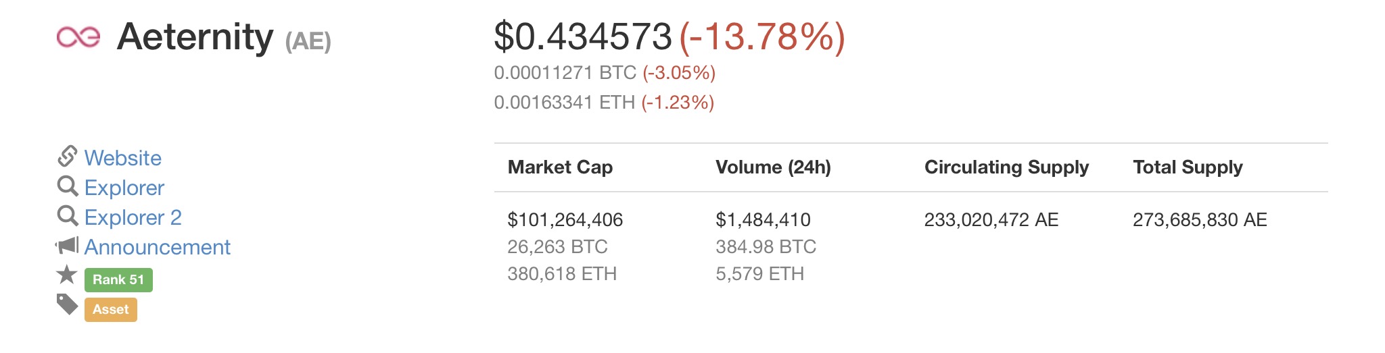Click the -13.78% price change

pyautogui.click(x=762, y=37)
